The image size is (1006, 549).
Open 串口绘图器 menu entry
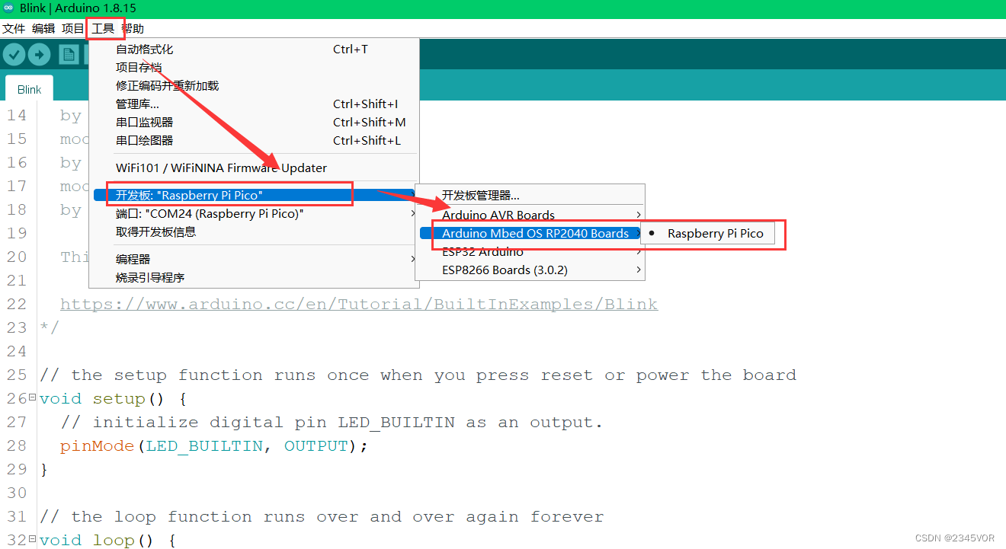(x=254, y=141)
